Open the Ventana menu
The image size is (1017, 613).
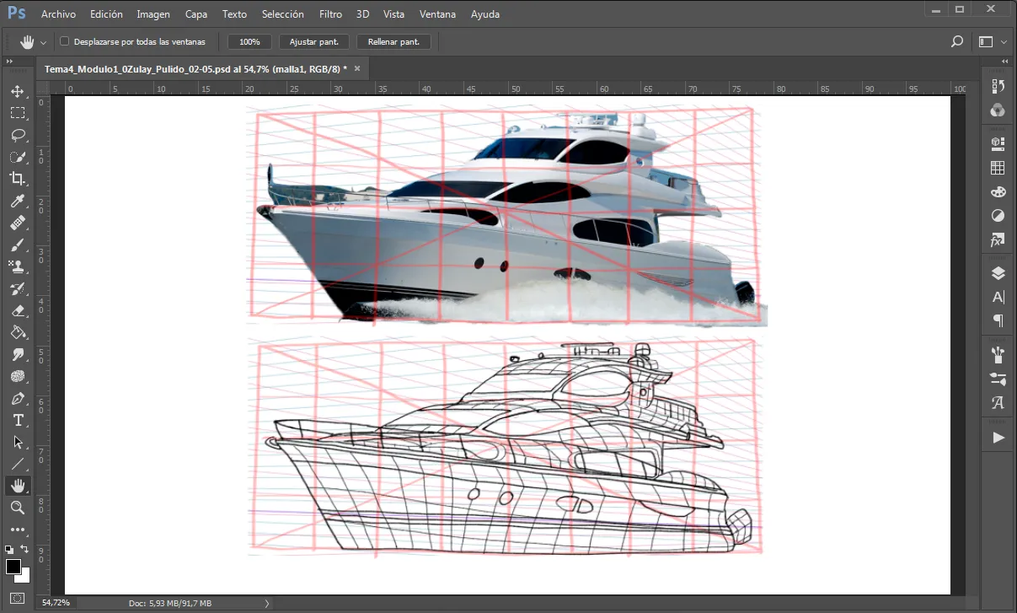pos(438,14)
